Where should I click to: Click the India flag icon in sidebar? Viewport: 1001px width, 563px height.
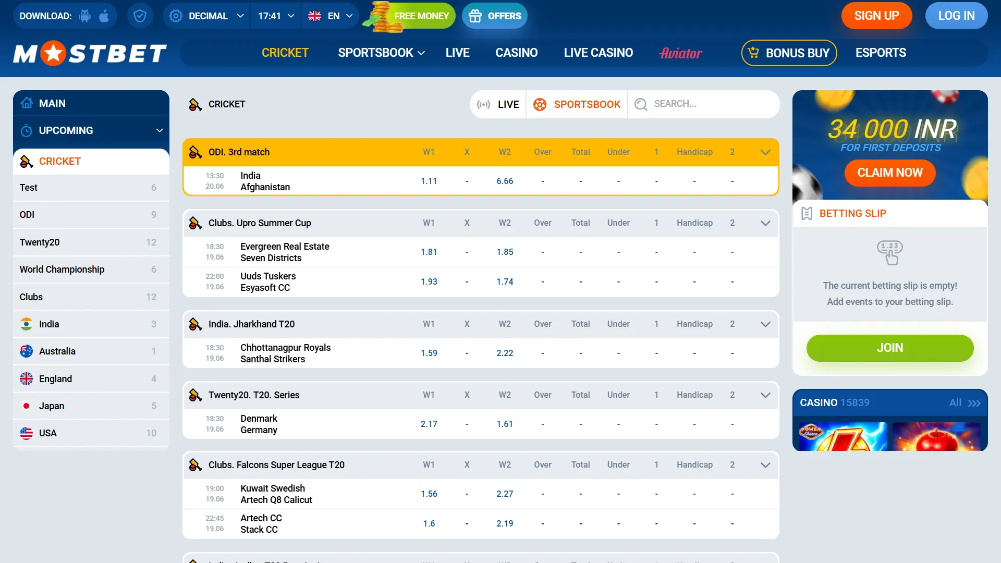tap(26, 324)
